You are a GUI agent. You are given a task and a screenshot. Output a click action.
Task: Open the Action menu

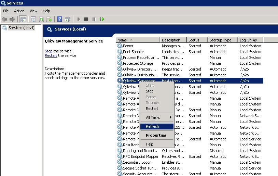point(19,11)
